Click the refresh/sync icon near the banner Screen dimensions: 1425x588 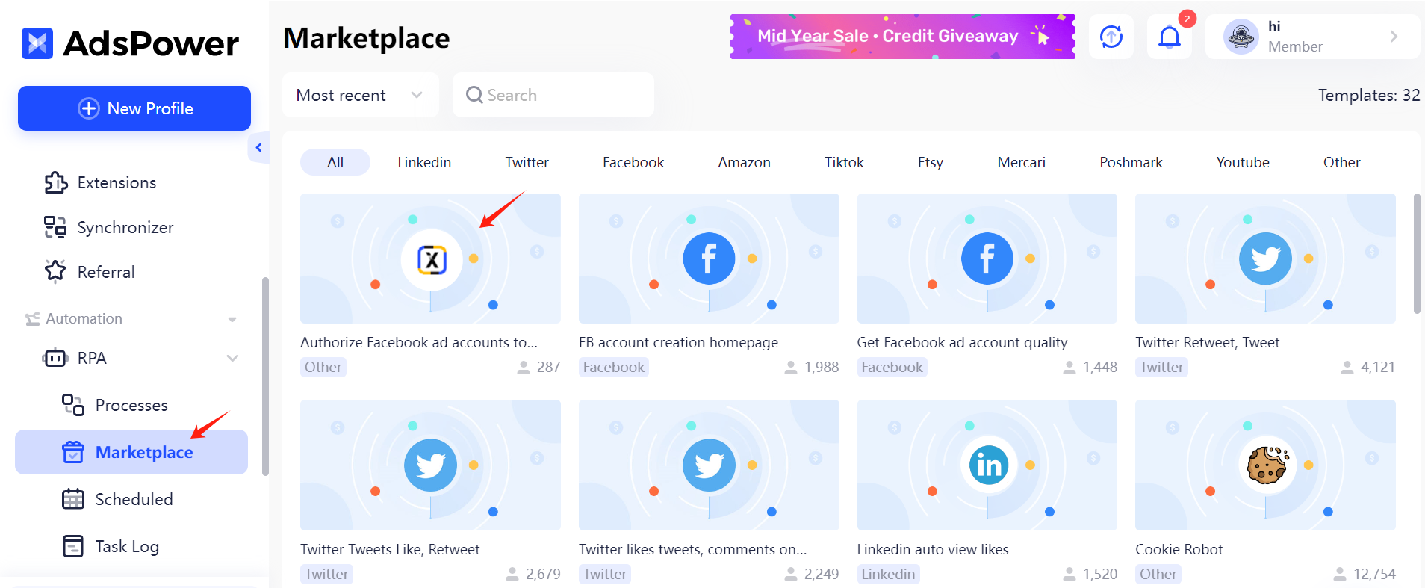coord(1111,36)
